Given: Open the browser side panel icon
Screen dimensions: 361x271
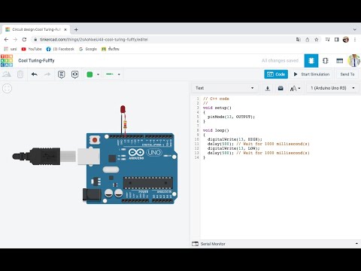Looking at the screenshot, I should [x=337, y=39].
